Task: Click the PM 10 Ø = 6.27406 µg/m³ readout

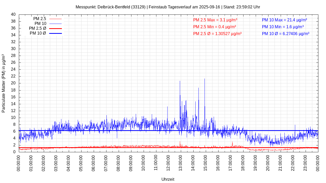Action: click(x=286, y=34)
